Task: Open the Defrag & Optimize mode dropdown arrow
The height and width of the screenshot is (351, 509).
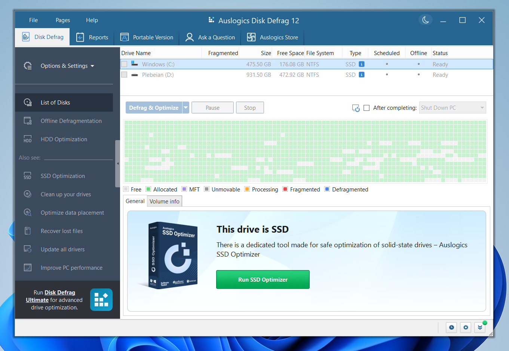Action: coord(186,107)
